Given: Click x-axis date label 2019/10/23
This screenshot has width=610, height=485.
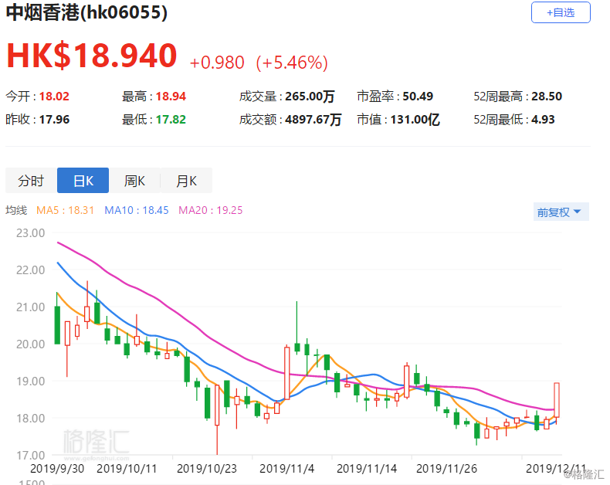Looking at the screenshot, I should (x=207, y=468).
